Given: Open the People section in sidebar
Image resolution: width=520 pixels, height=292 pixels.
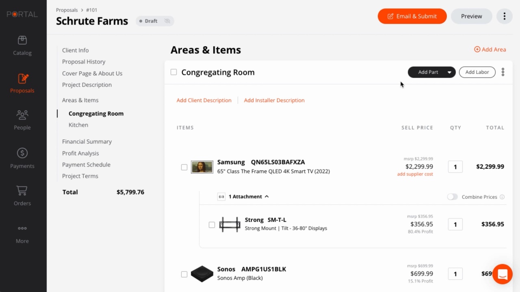Looking at the screenshot, I should (22, 120).
